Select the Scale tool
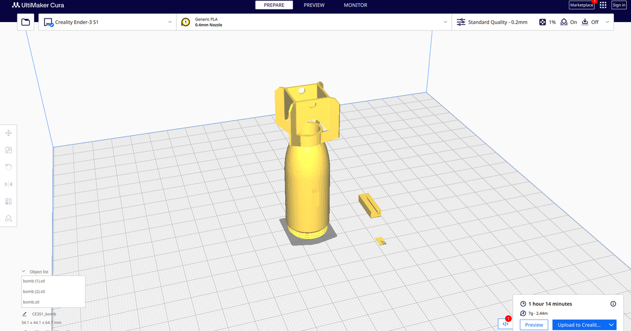 pyautogui.click(x=8, y=150)
